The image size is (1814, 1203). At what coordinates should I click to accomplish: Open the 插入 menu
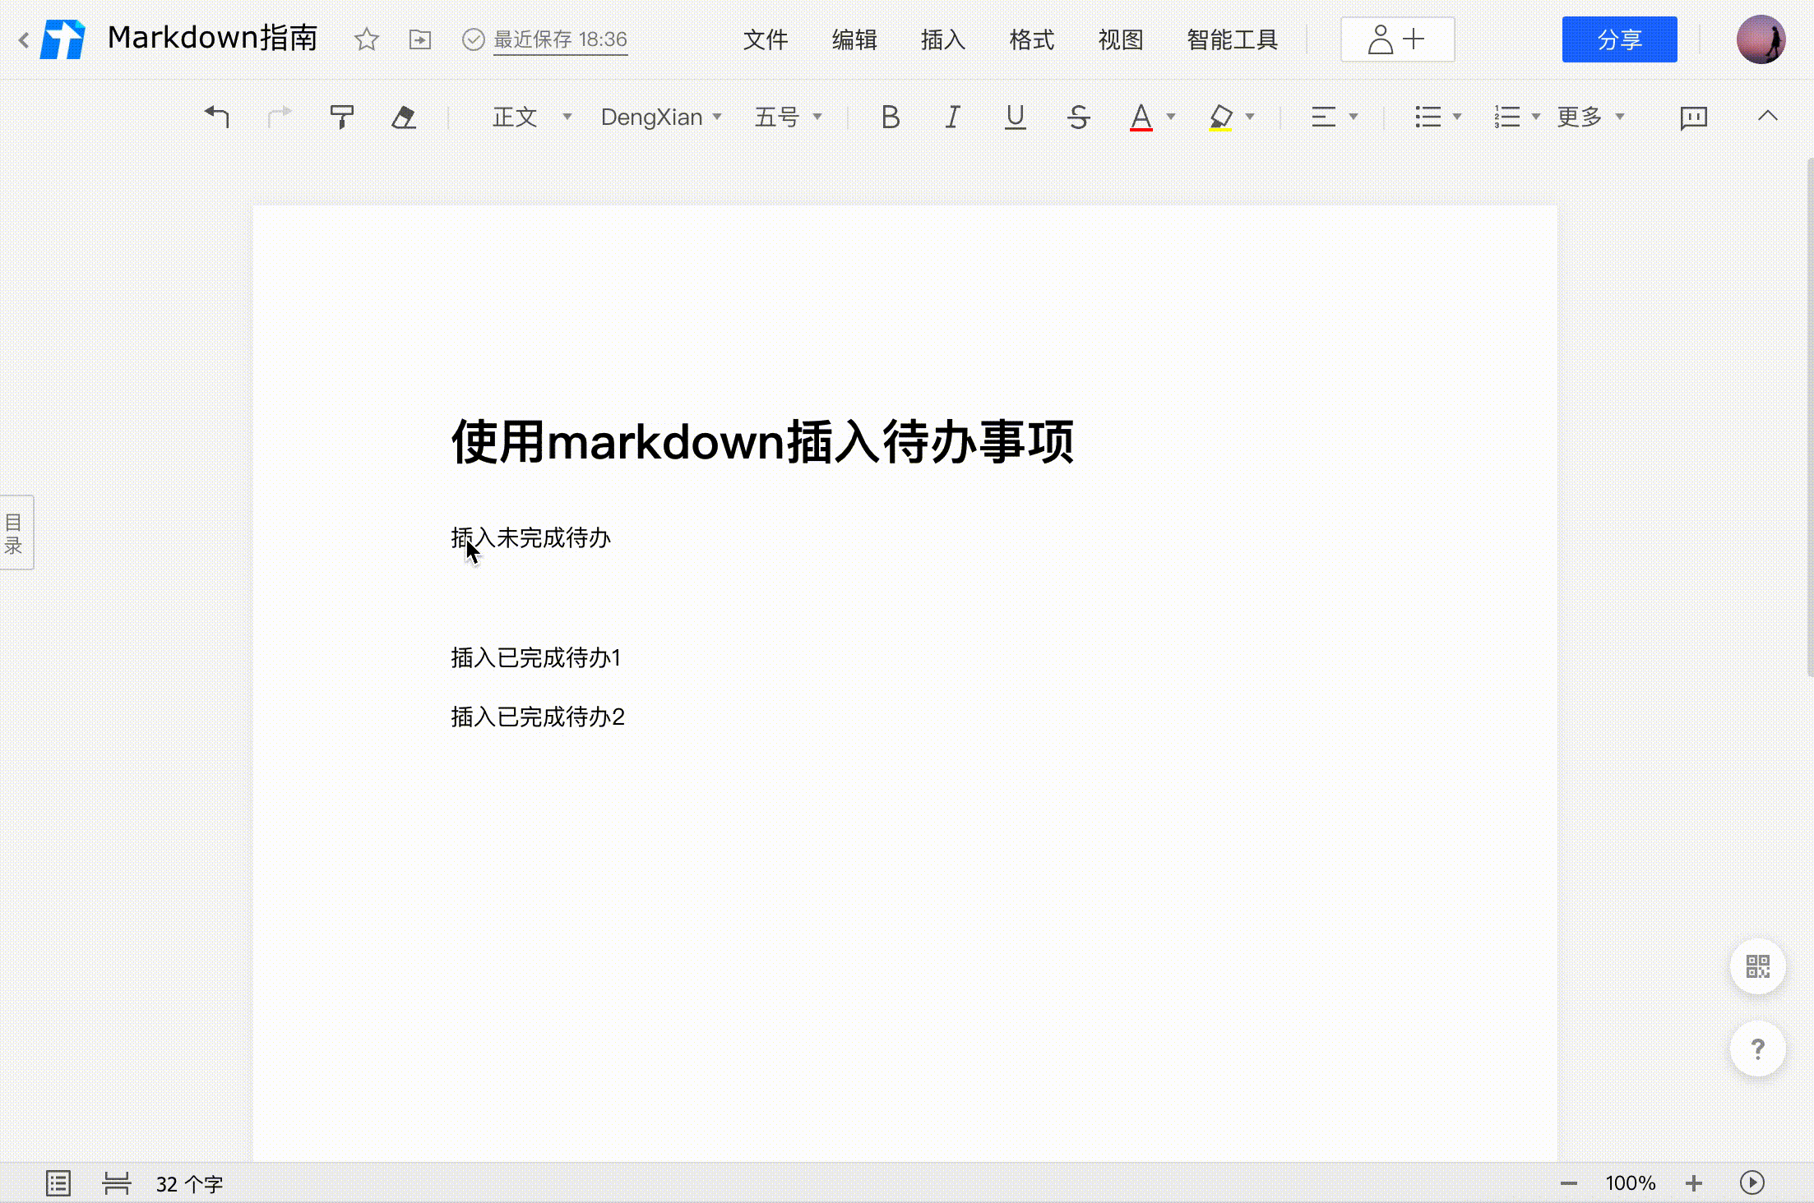[x=942, y=39]
